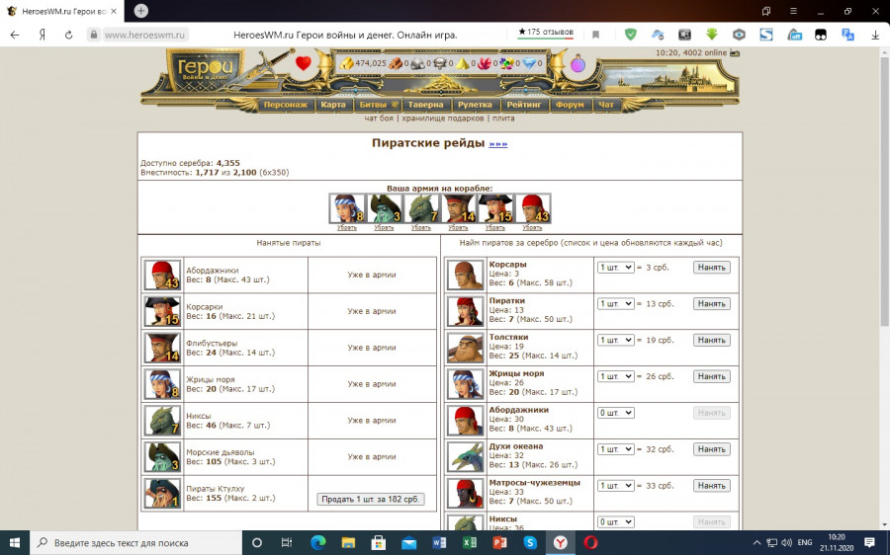Click the green download extension icon
Screen dimensions: 890x555
(x=712, y=34)
